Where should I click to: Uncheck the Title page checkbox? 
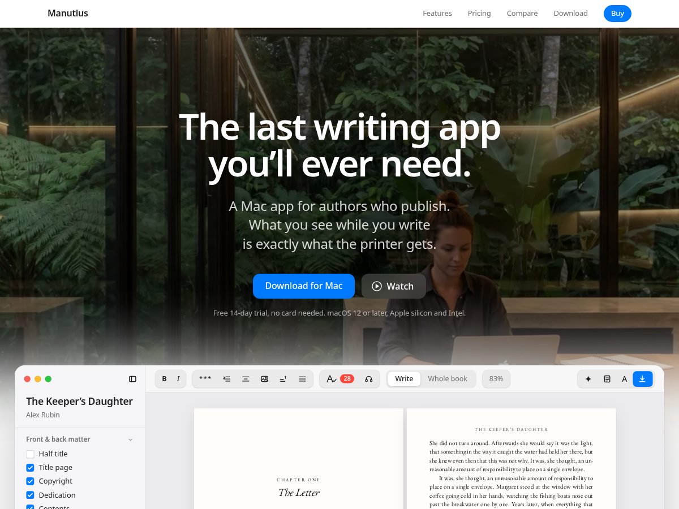[x=30, y=467]
